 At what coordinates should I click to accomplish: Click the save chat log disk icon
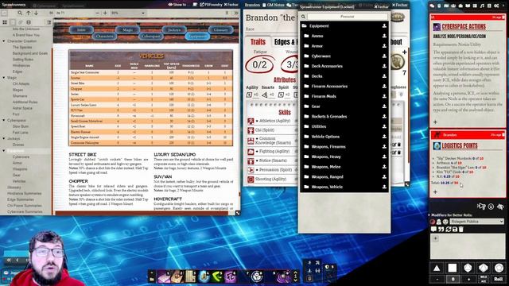coord(455,230)
